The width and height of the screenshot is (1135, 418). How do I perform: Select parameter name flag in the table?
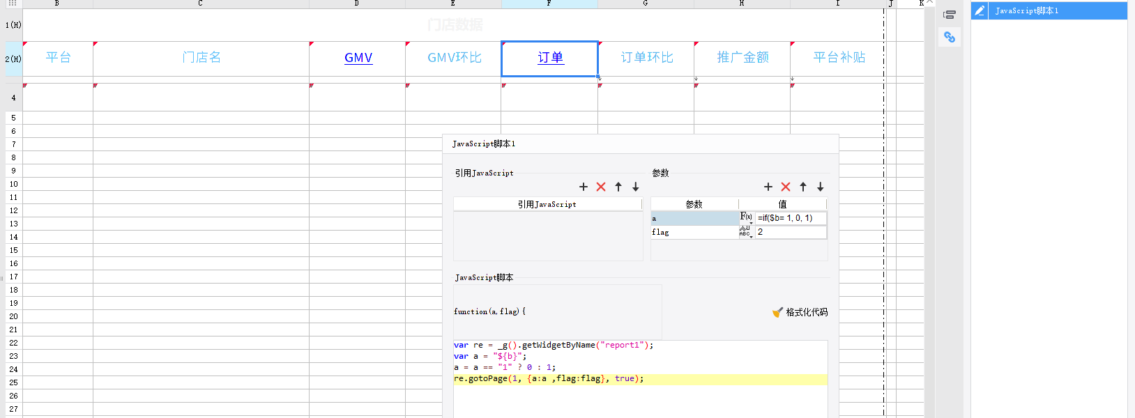coord(694,232)
